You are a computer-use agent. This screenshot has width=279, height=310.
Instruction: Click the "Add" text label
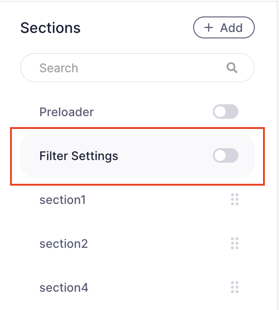point(231,27)
